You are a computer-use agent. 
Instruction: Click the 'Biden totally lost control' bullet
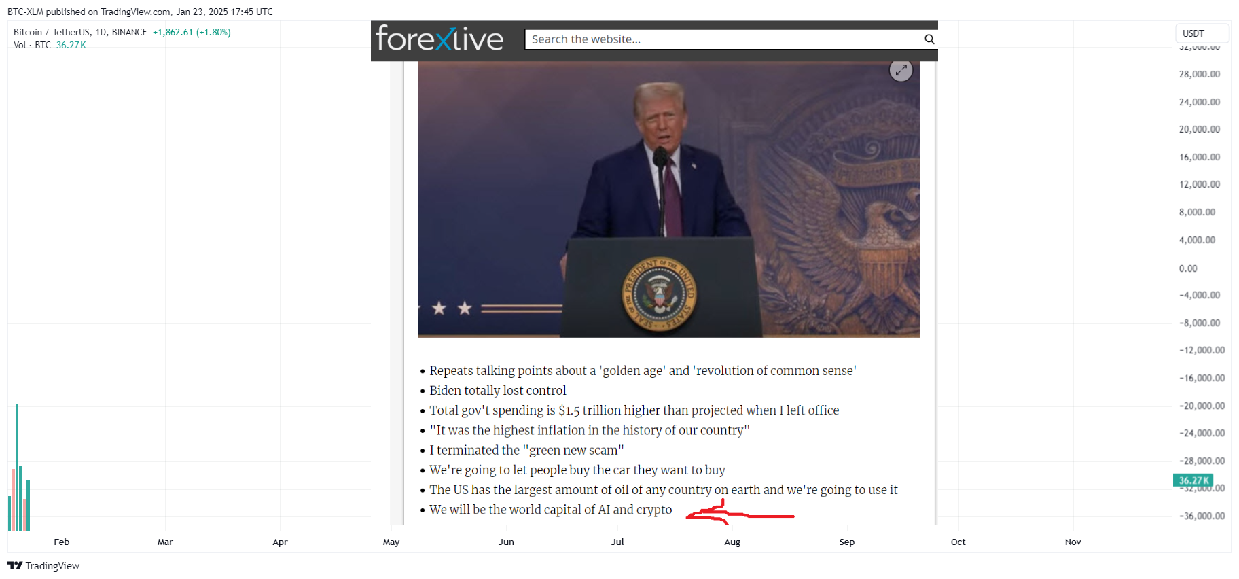point(497,390)
